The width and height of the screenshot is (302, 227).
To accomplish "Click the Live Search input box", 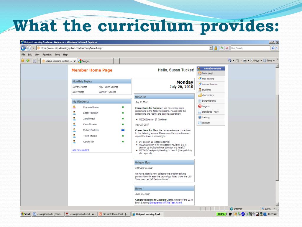I will pos(250,48).
